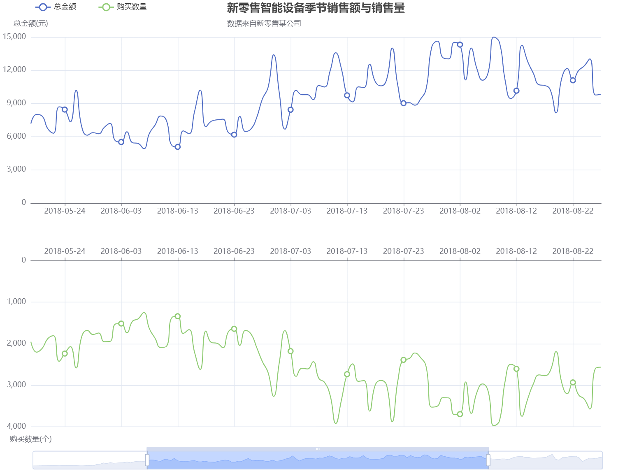Image resolution: width=632 pixels, height=474 pixels.
Task: Click the subtitle 数据来自新零售某公司
Action: (x=264, y=23)
